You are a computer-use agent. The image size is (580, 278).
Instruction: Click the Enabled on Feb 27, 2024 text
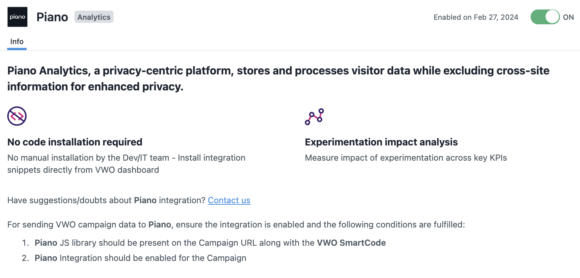point(476,17)
